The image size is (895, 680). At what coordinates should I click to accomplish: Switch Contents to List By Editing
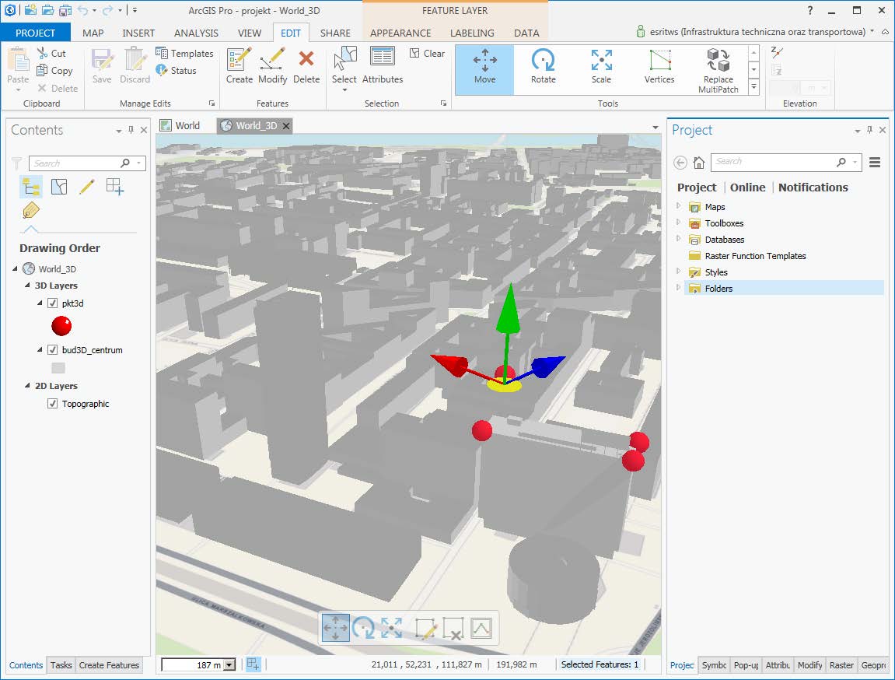pyautogui.click(x=87, y=187)
